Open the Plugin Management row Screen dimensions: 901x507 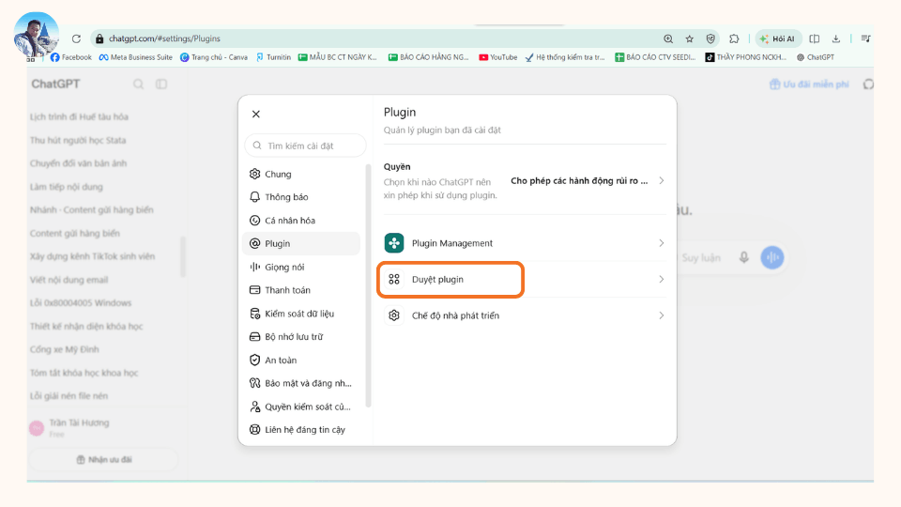coord(525,243)
